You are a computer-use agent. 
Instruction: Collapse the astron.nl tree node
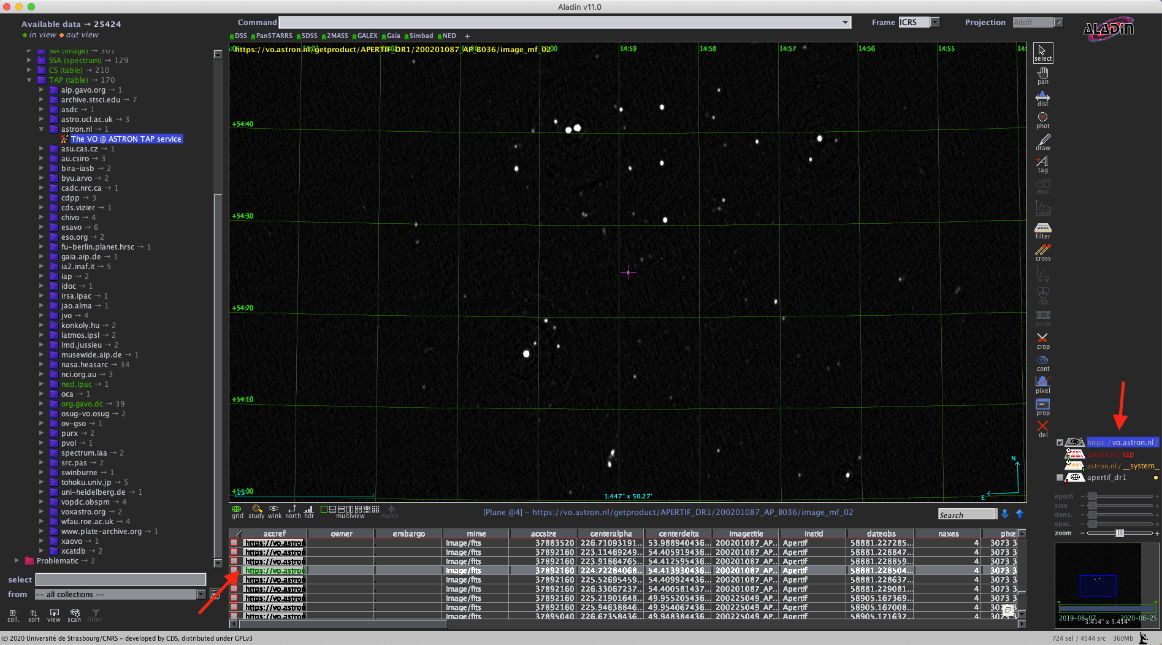coord(41,129)
